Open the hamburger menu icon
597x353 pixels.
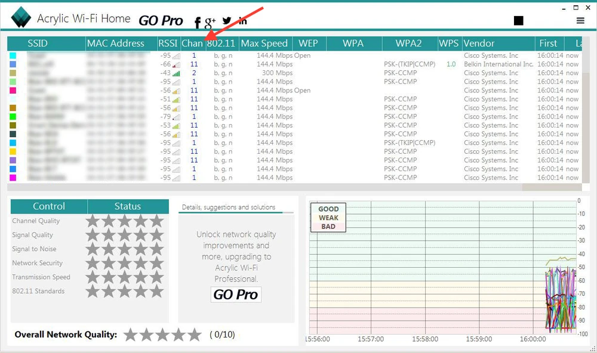point(580,21)
